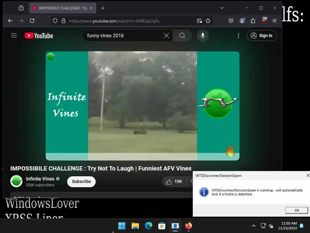This screenshot has height=233, width=310.
Task: Close the IMPOSSIBILE CHALLENGE tab
Action: 91,8
